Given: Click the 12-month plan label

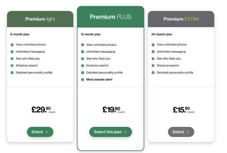Looking at the screenshot, I should (91, 34).
